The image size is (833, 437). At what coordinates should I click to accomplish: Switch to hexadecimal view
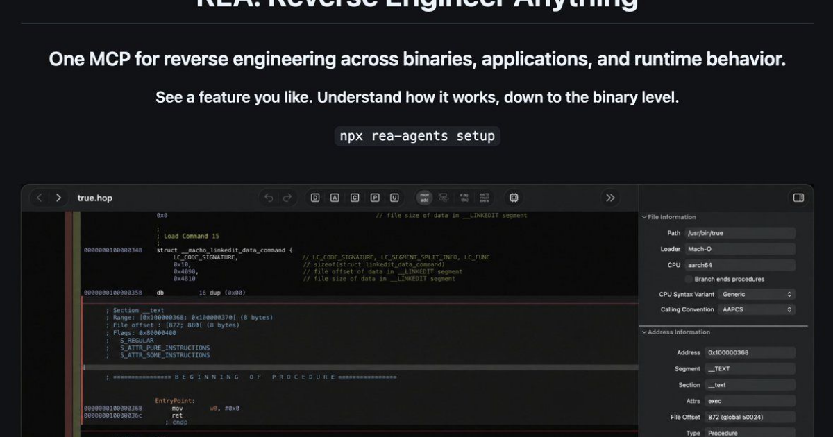(x=484, y=198)
